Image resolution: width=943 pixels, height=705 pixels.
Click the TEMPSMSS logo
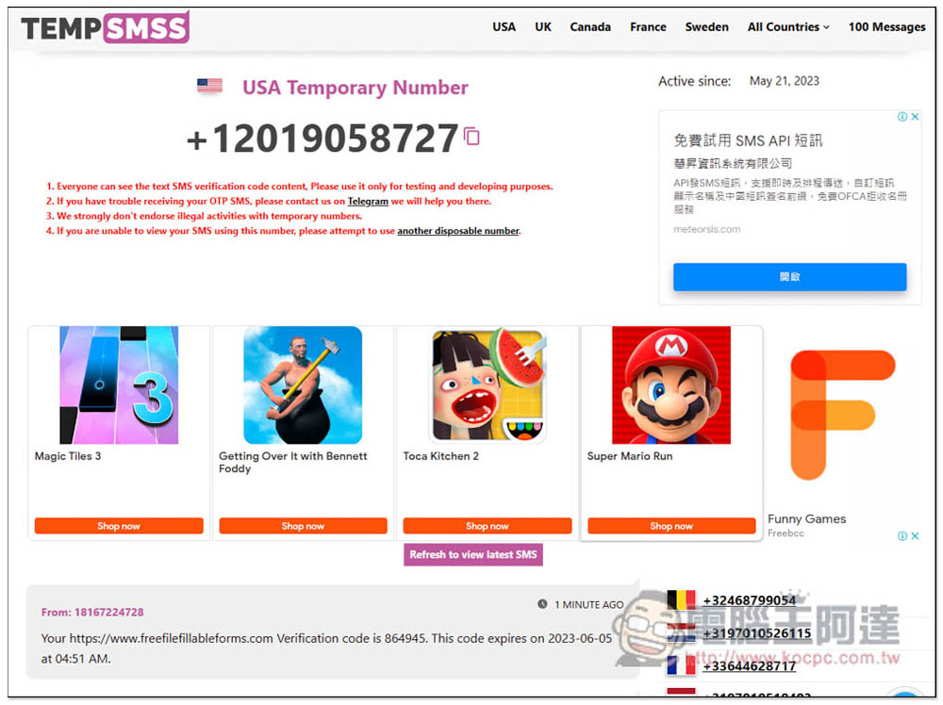(106, 27)
